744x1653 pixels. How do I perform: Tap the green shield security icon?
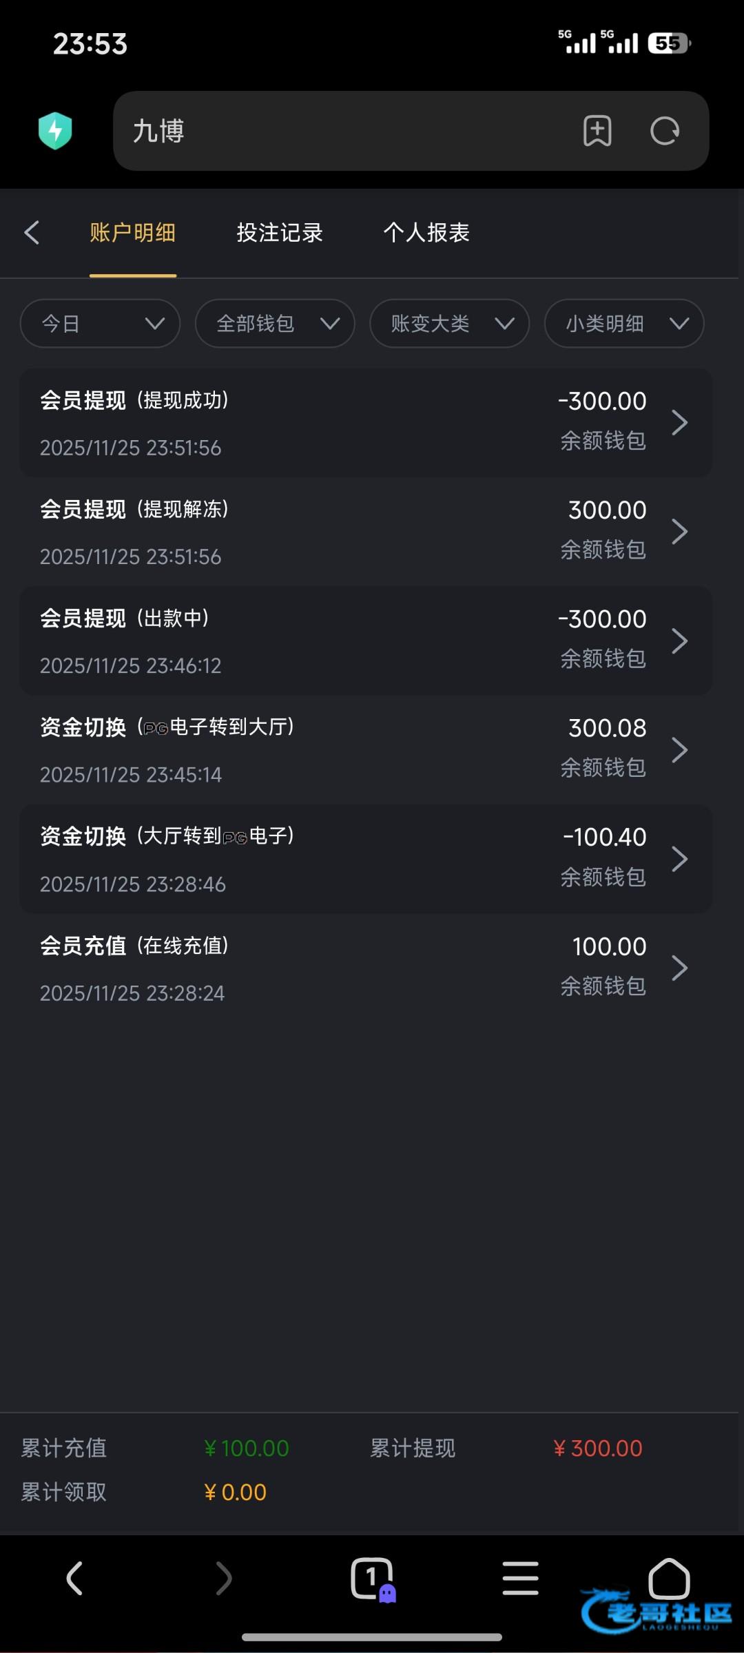pyautogui.click(x=55, y=131)
